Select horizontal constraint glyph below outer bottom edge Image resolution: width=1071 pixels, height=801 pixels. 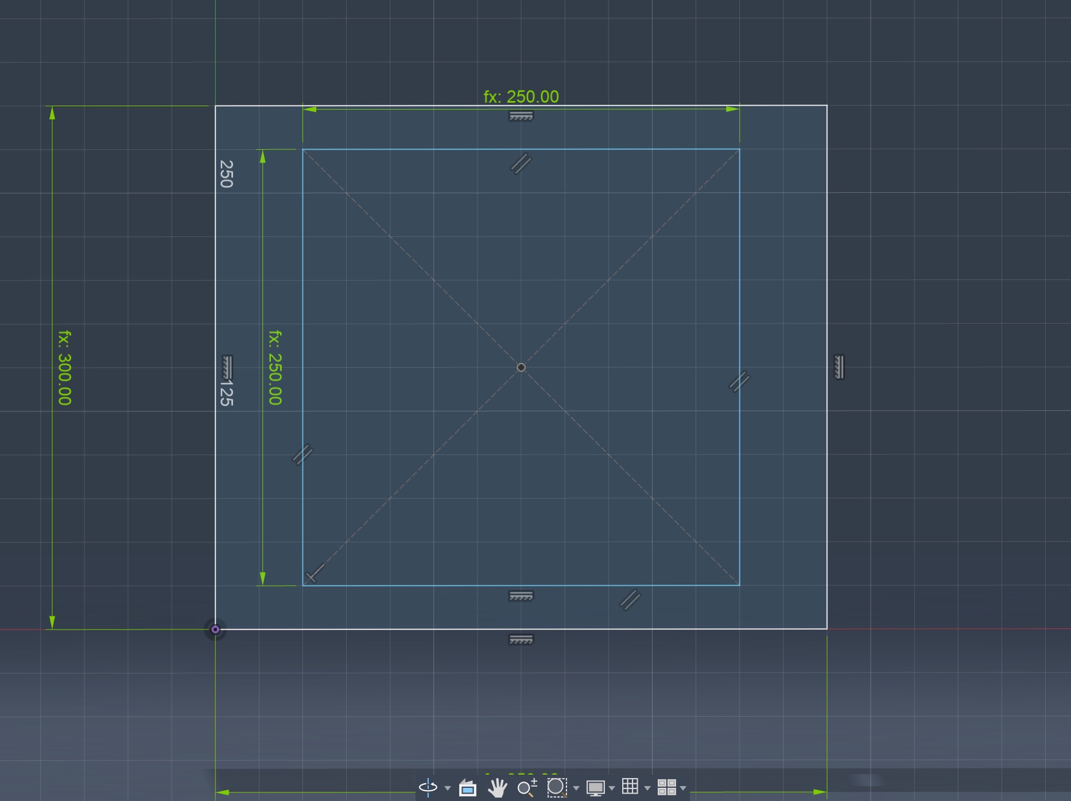click(521, 639)
